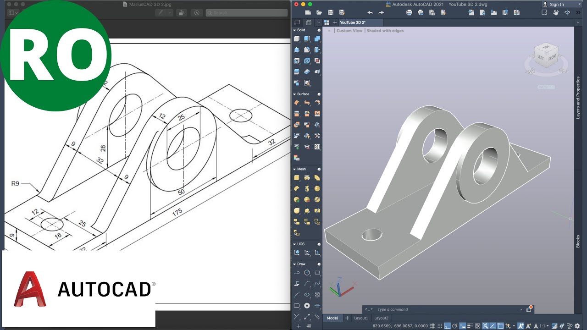Click the hammer and wrench icon in Surface panel
587x330 pixels.
click(x=317, y=136)
